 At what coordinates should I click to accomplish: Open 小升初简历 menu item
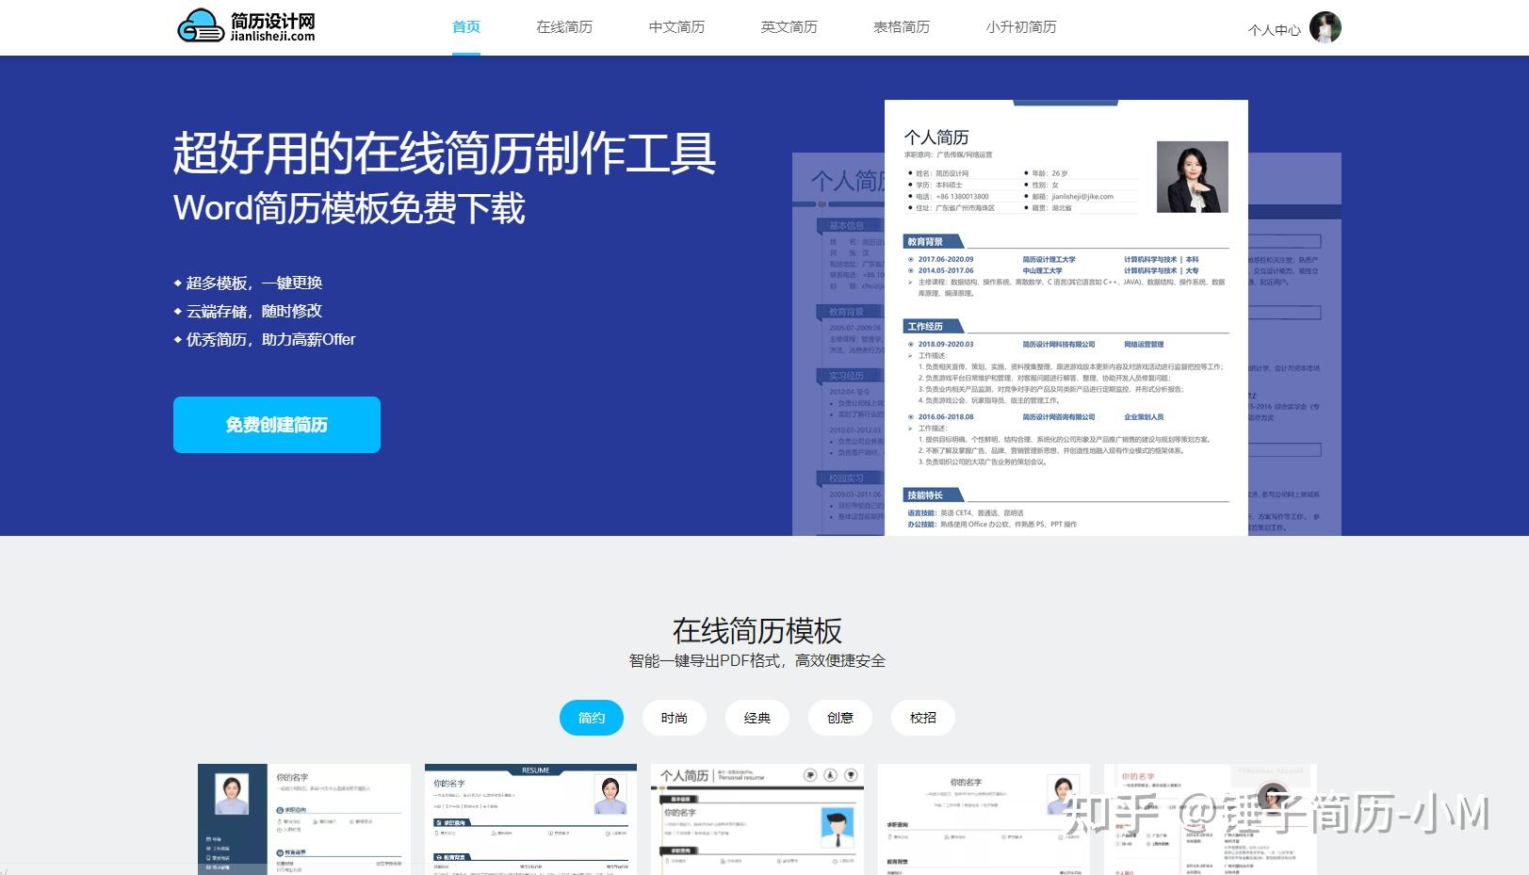pyautogui.click(x=1021, y=27)
